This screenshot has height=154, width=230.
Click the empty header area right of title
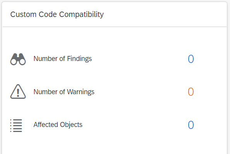coord(164,15)
